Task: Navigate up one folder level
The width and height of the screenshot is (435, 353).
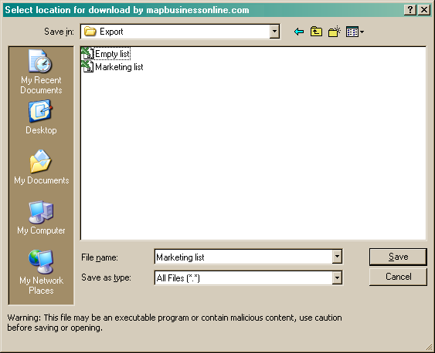Action: (x=316, y=32)
